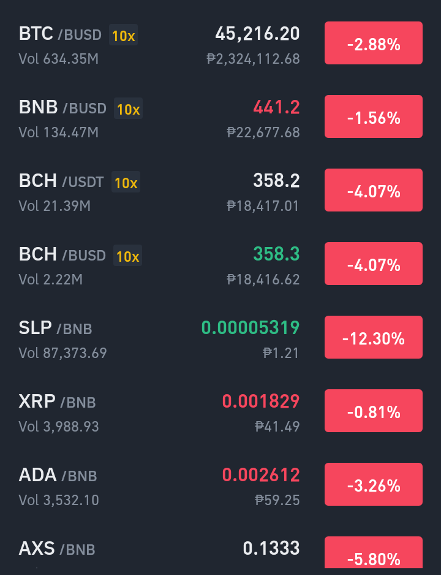Tap the 10x badge beside BCH/BUSD
Screen dimensions: 441x575
127,256
